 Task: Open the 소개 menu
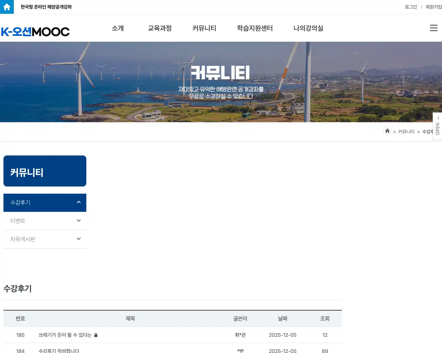118,28
